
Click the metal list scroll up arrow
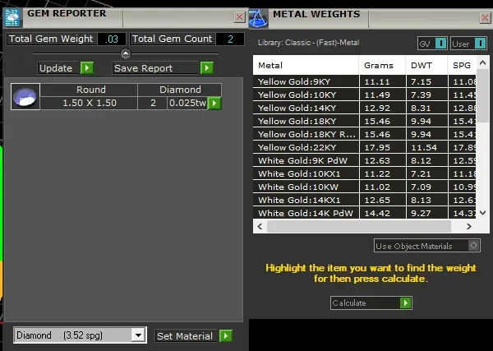pos(482,62)
